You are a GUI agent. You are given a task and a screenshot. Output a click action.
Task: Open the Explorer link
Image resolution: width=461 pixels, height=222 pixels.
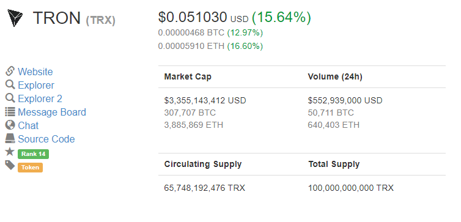36,85
